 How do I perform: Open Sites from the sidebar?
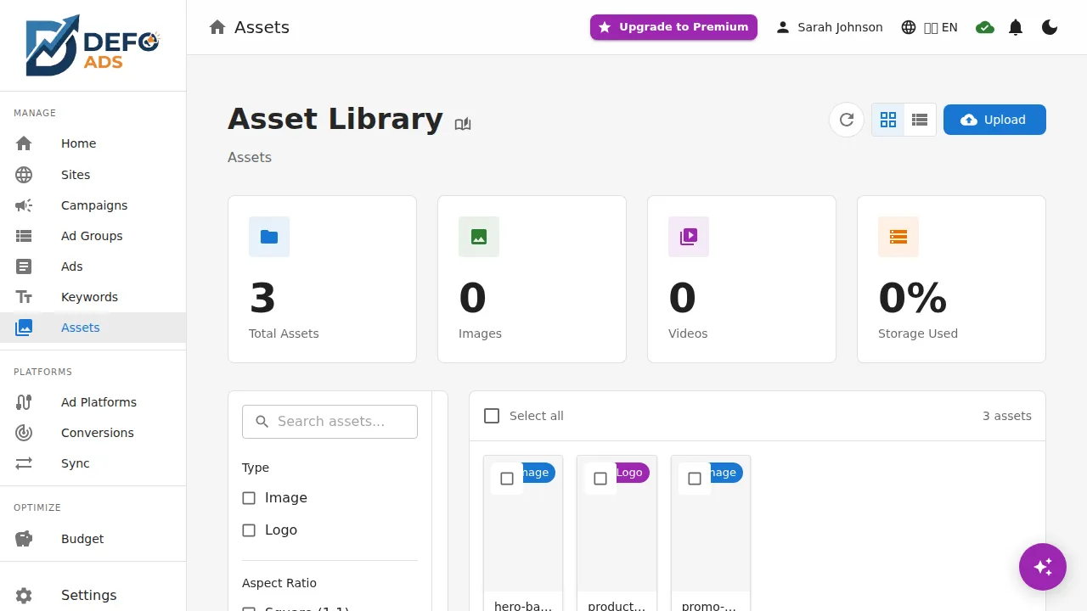click(93, 175)
